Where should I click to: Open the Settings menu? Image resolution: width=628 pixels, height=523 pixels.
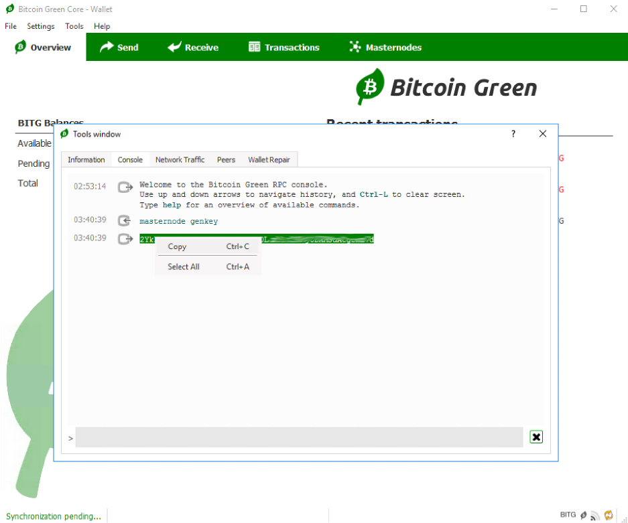40,26
